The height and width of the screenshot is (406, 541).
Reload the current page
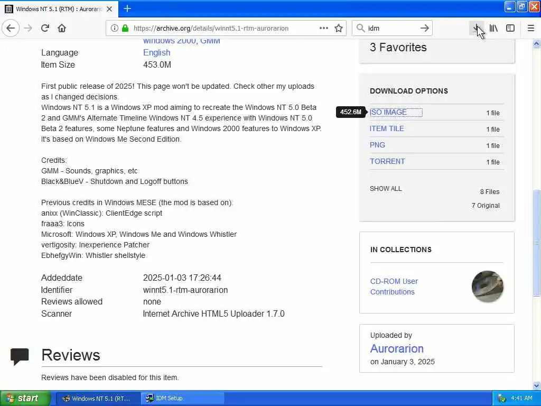pyautogui.click(x=45, y=28)
